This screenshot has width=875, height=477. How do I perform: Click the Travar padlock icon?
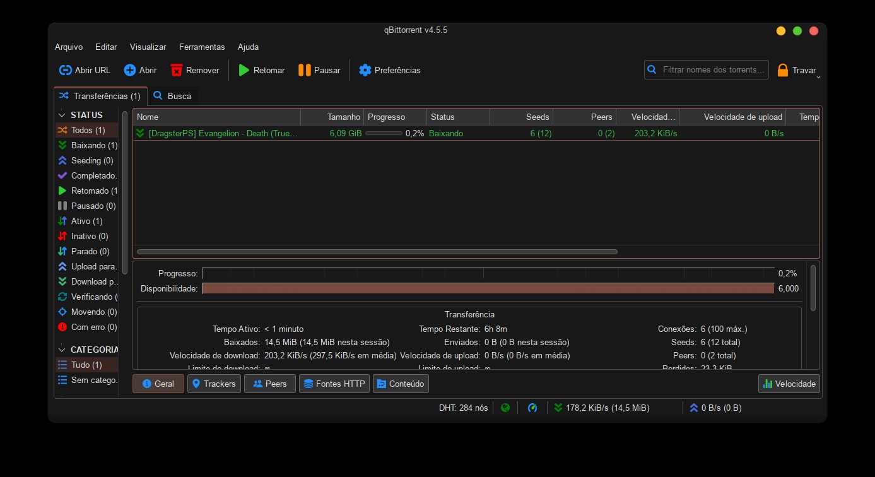click(783, 70)
